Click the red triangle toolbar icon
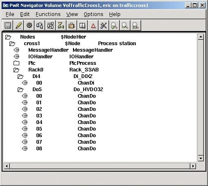 (93, 25)
